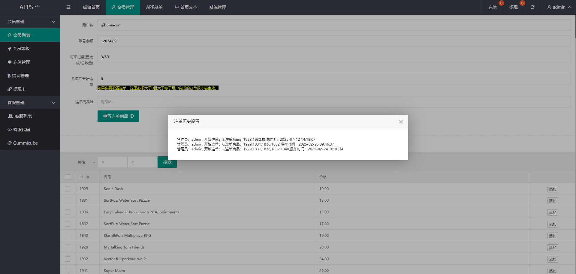The image size is (576, 274).
Task: Open the admin user dropdown
Action: 559,7
